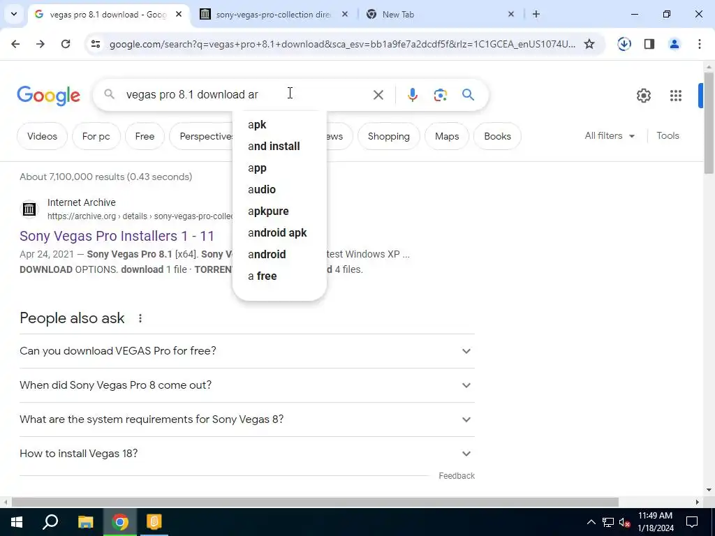This screenshot has height=536, width=715.
Task: Click the Google logo
Action: coord(49,95)
